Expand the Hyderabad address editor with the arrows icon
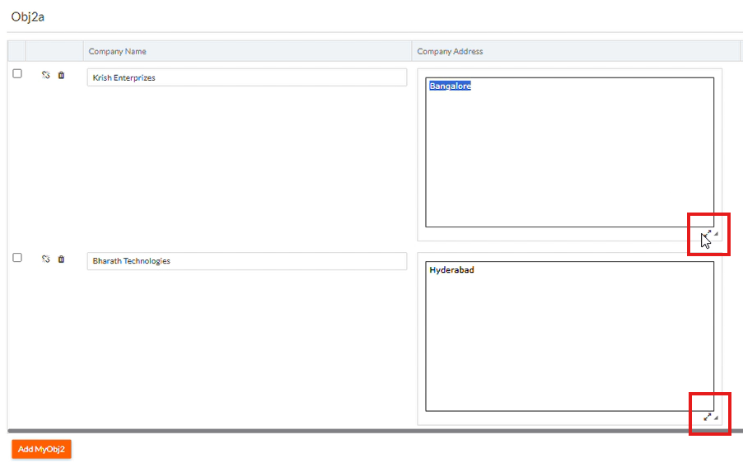Viewport: 743px width, 472px height. click(708, 418)
